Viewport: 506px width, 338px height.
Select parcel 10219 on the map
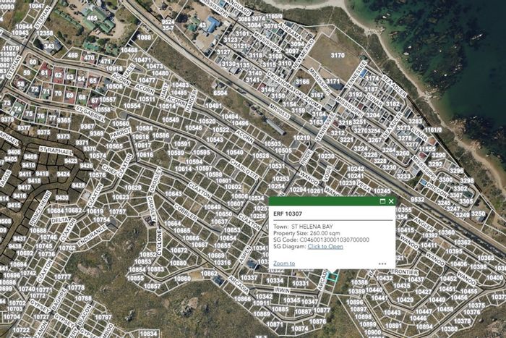point(302,137)
